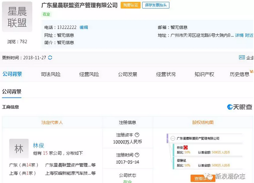The width and height of the screenshot is (254, 183).
Task: Click the 10000万人民币 registered capital value
Action: (x=128, y=142)
